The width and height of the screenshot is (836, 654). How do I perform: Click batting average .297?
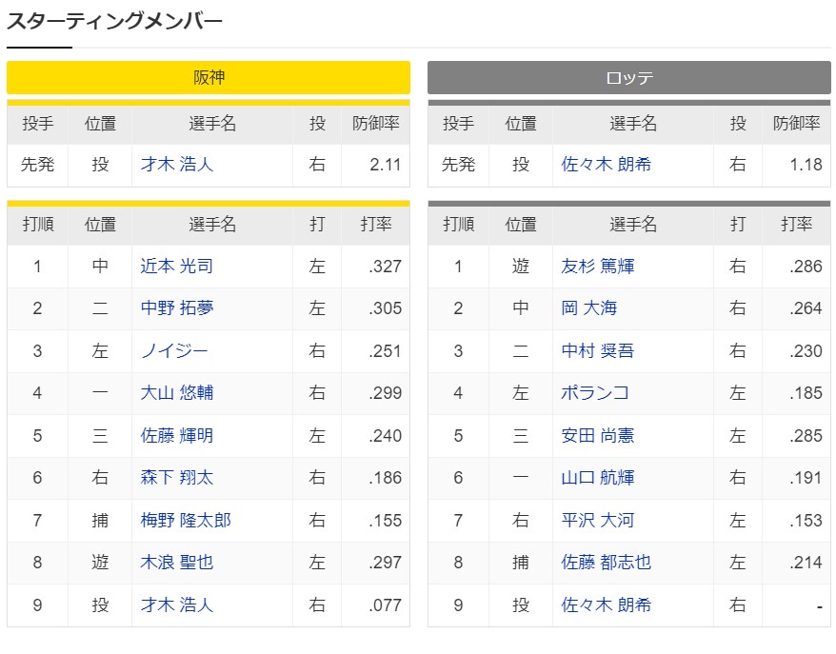(x=385, y=563)
